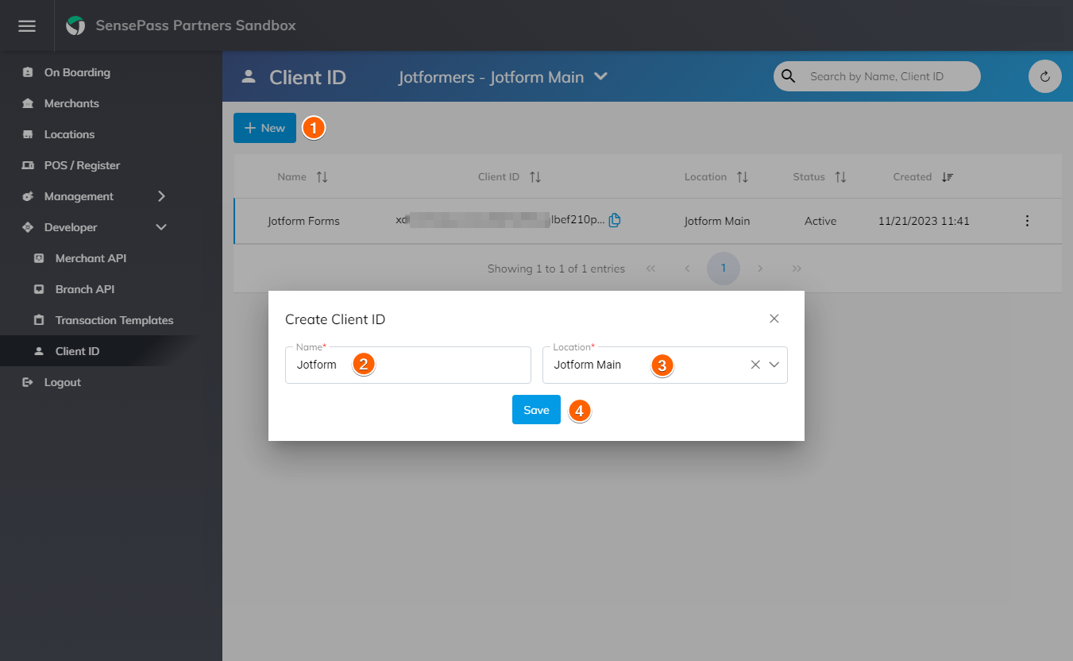Select page 1 in the pagination

pyautogui.click(x=724, y=269)
